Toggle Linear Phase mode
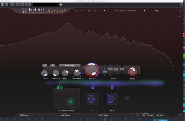The image size is (185, 121). pos(65,115)
